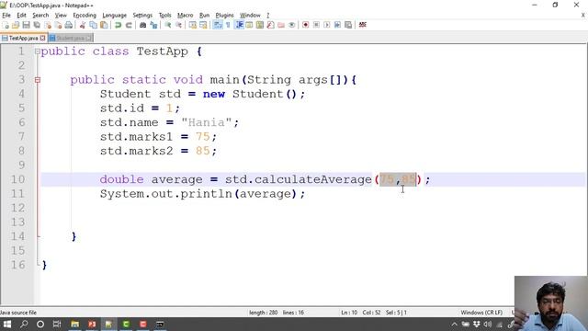
Task: Click the spell check ABC icon
Action: pyautogui.click(x=362, y=25)
